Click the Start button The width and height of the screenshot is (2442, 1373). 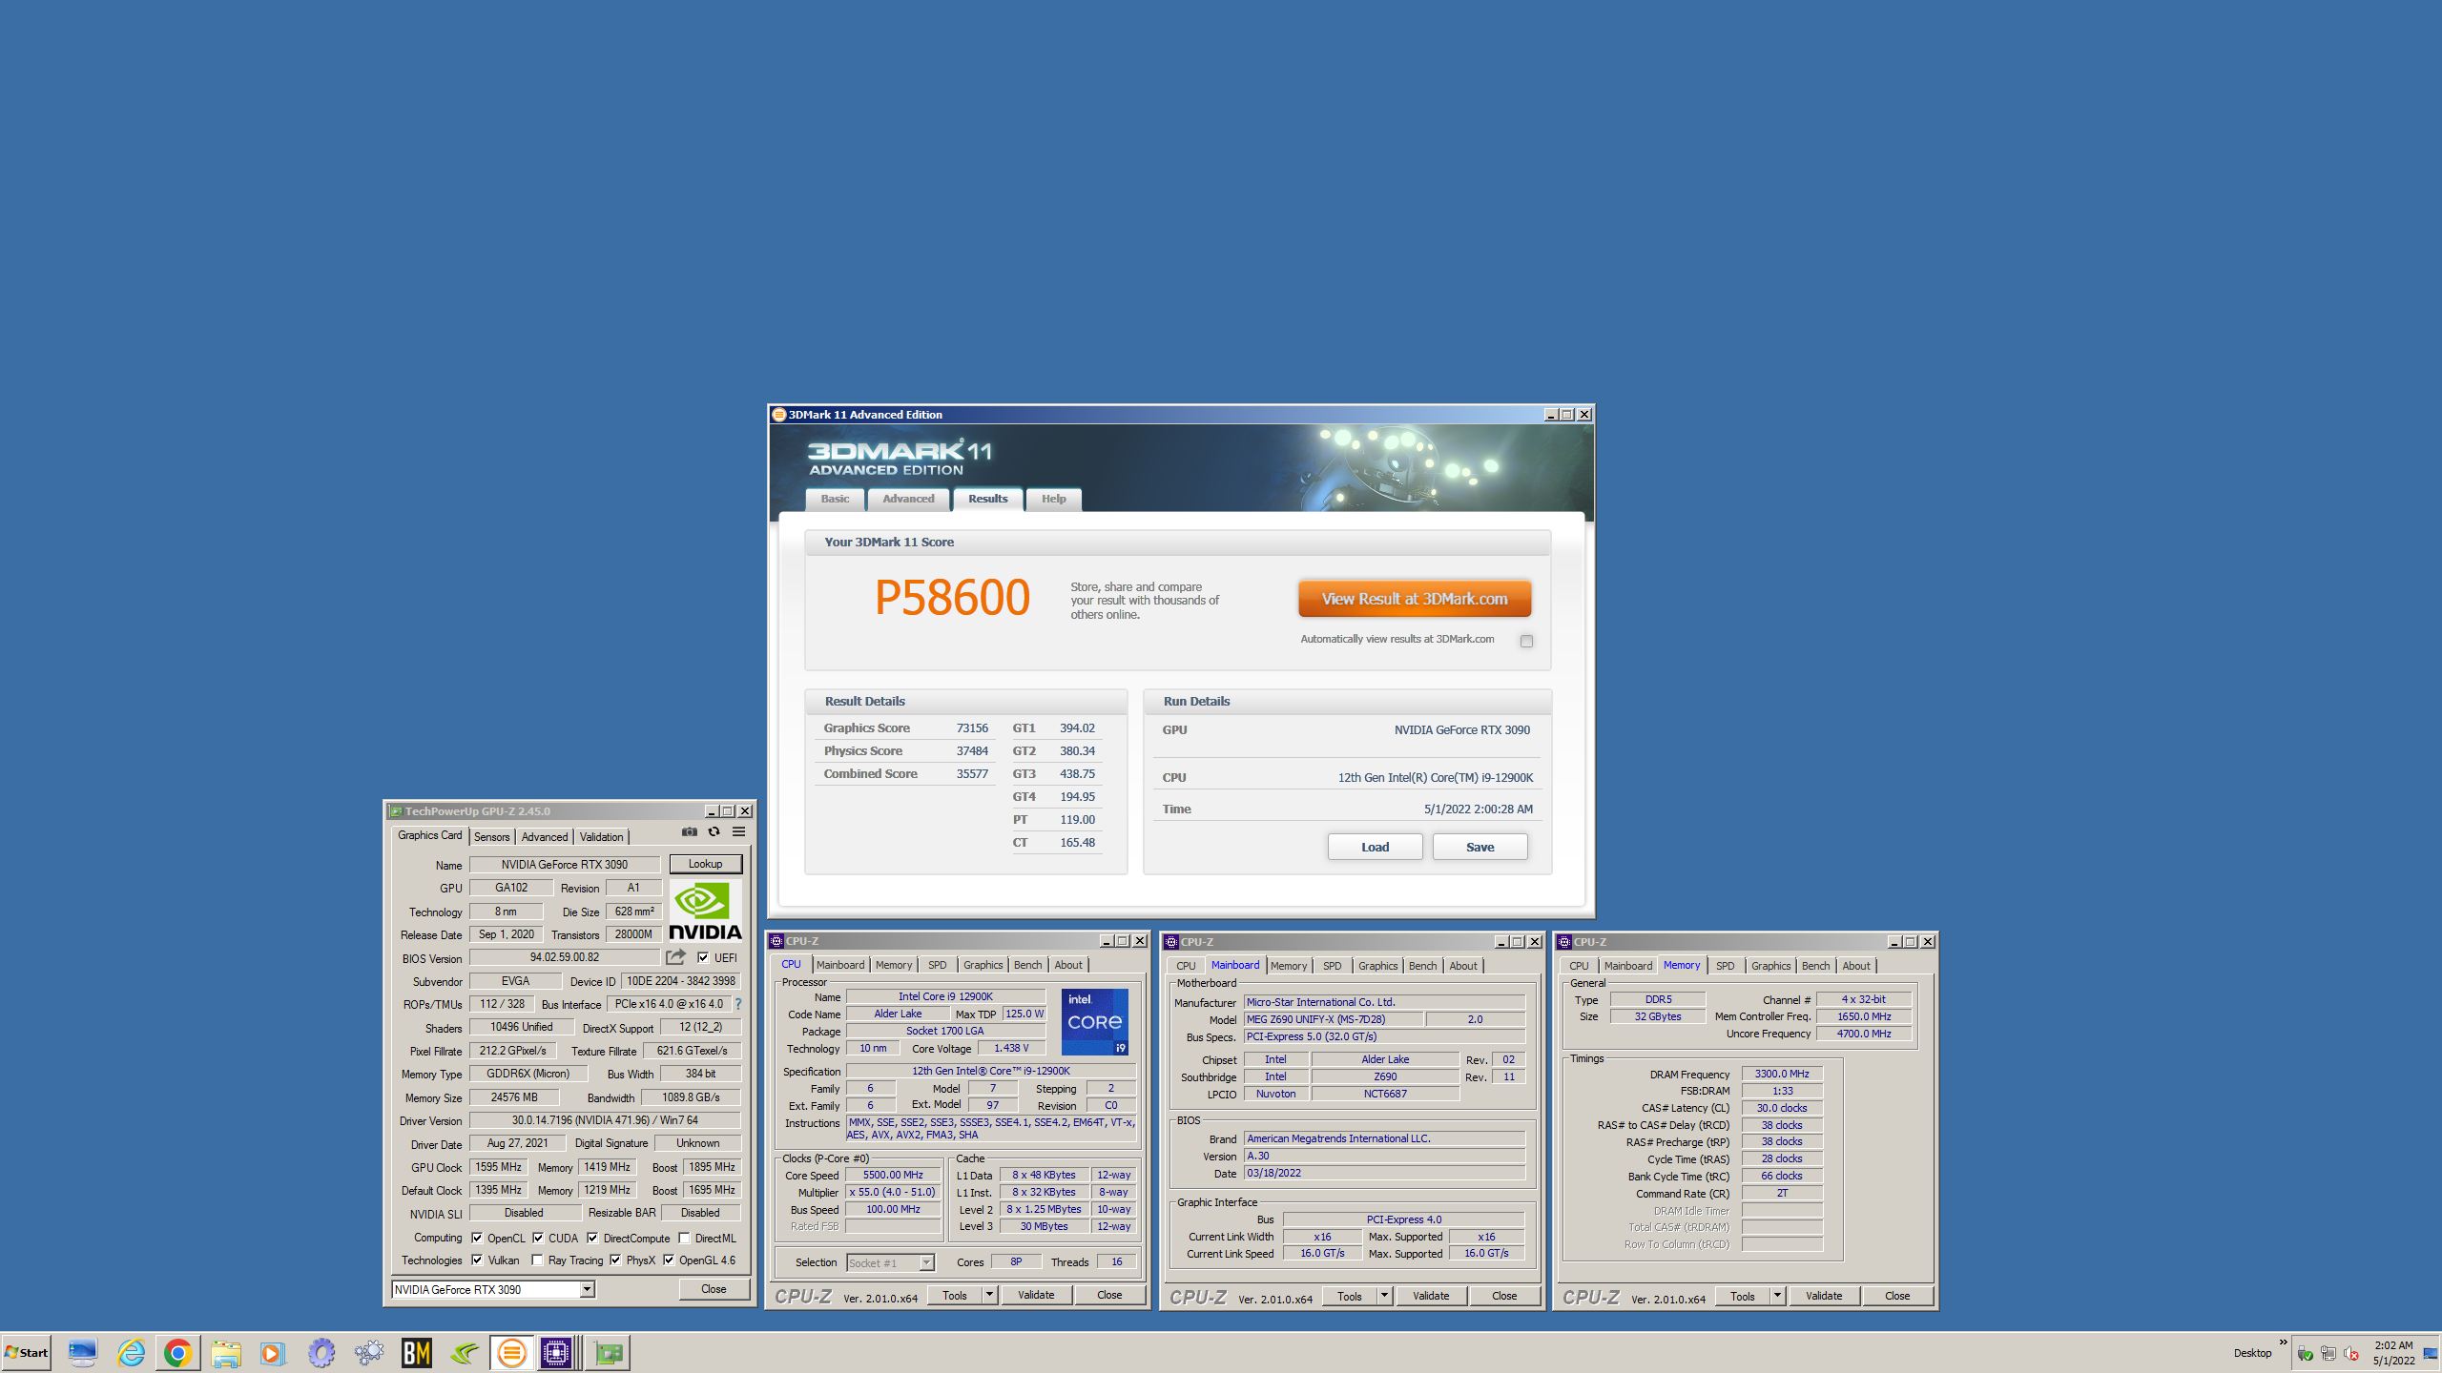[x=26, y=1352]
